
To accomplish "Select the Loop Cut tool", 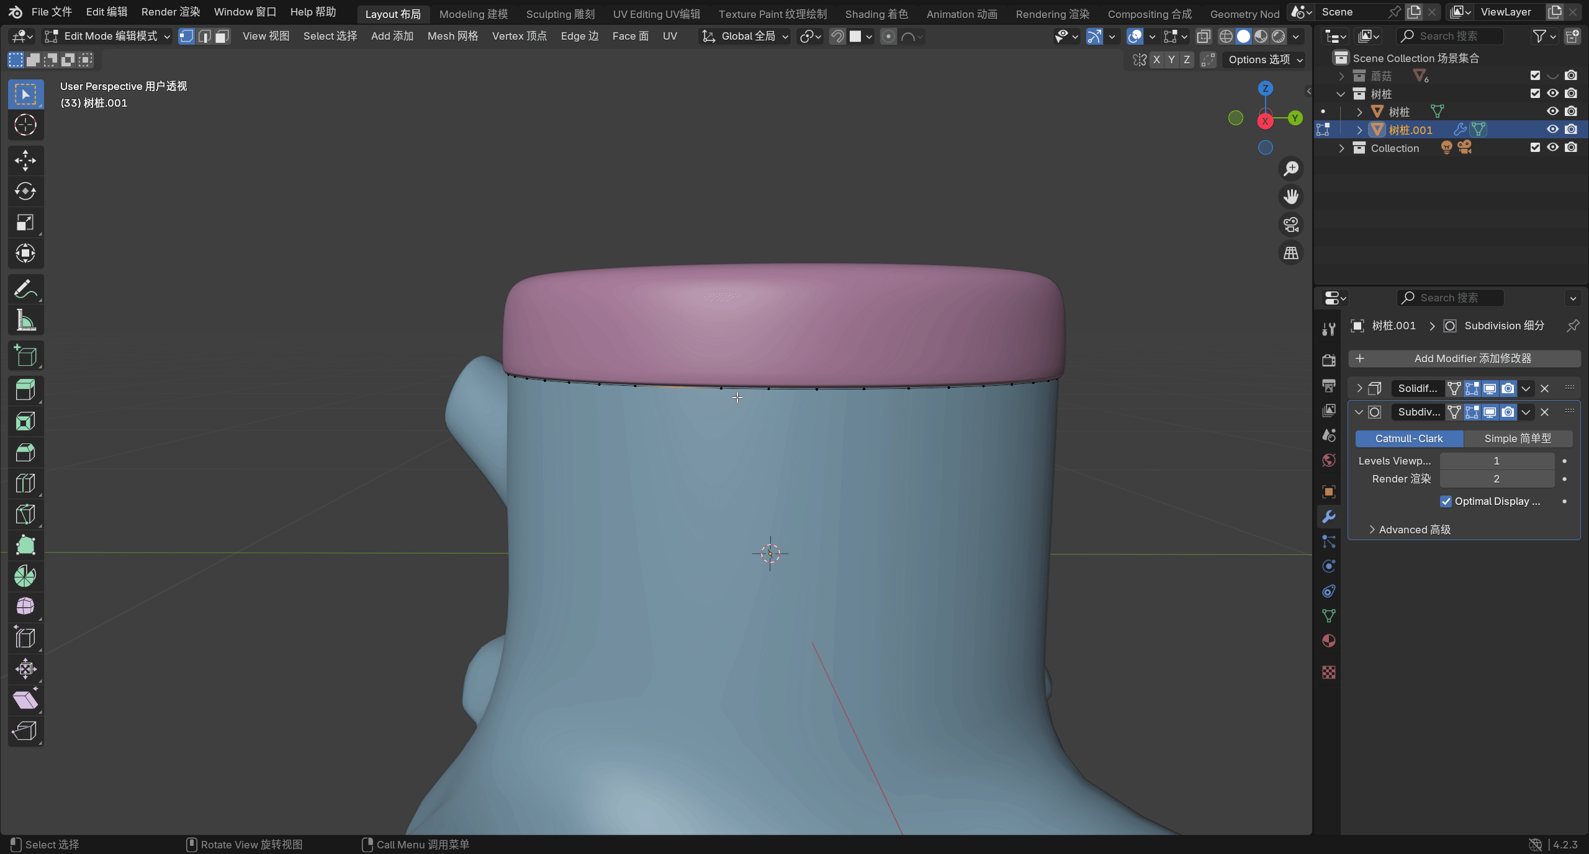I will tap(25, 483).
